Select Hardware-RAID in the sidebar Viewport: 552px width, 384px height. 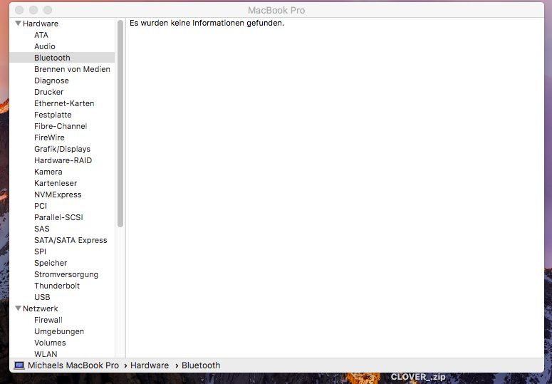[x=63, y=160]
